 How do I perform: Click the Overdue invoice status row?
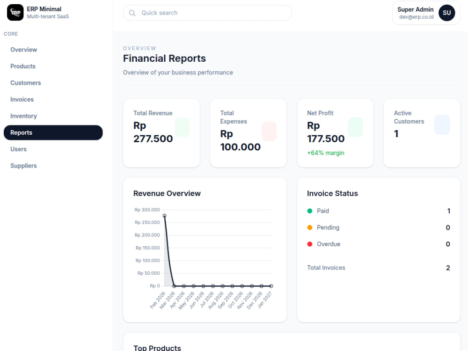tap(379, 244)
